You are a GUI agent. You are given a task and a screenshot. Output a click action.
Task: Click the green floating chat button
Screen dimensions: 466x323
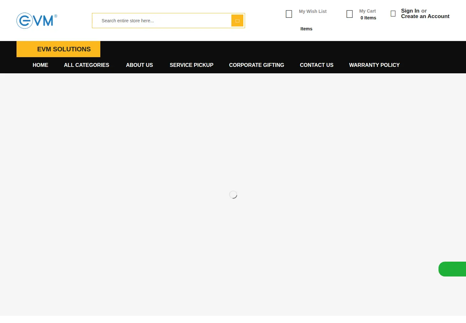coord(452,269)
